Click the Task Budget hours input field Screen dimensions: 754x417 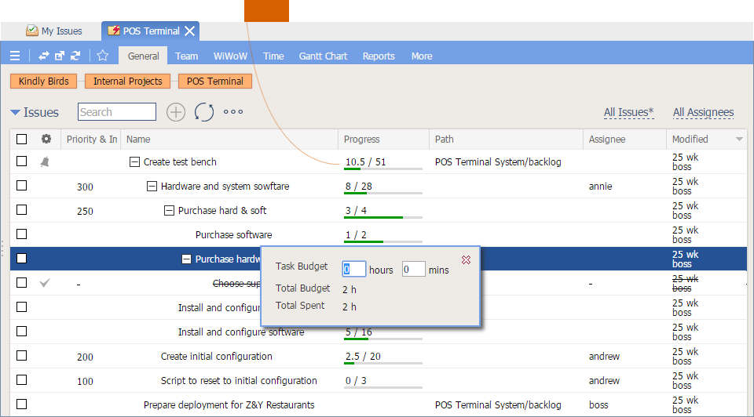354,269
